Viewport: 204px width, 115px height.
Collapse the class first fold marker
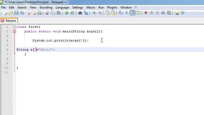tap(14, 27)
